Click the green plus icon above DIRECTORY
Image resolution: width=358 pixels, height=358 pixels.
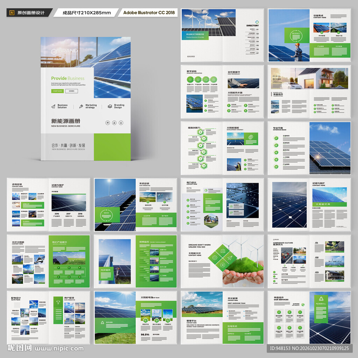(257, 22)
